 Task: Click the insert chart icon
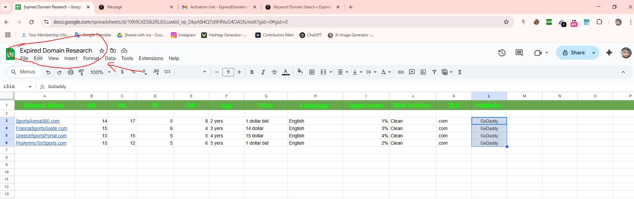coord(423,72)
